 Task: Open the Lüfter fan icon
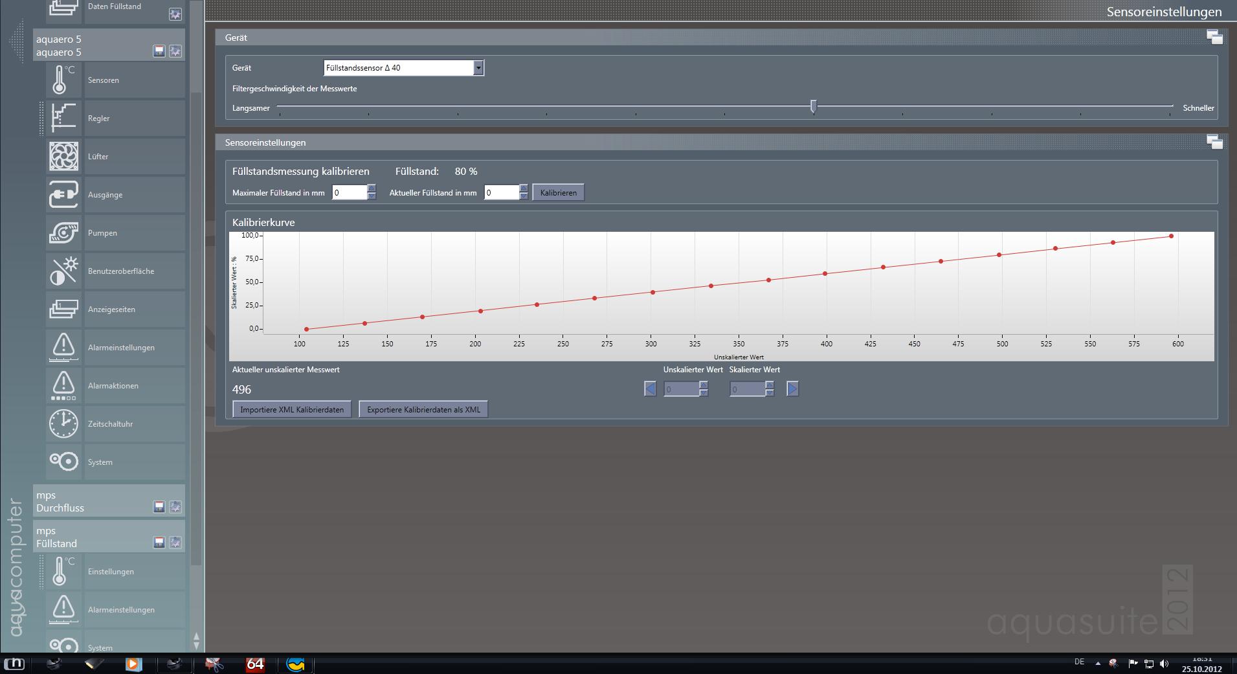coord(63,157)
